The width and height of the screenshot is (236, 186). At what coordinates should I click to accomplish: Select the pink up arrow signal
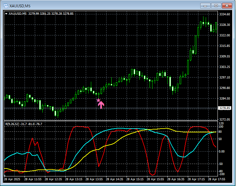(101, 105)
